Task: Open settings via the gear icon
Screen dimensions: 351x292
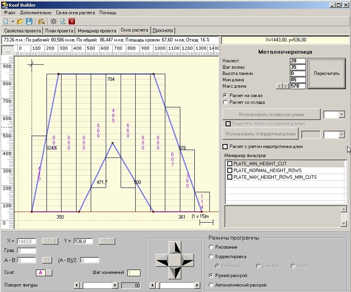Action: [54, 21]
